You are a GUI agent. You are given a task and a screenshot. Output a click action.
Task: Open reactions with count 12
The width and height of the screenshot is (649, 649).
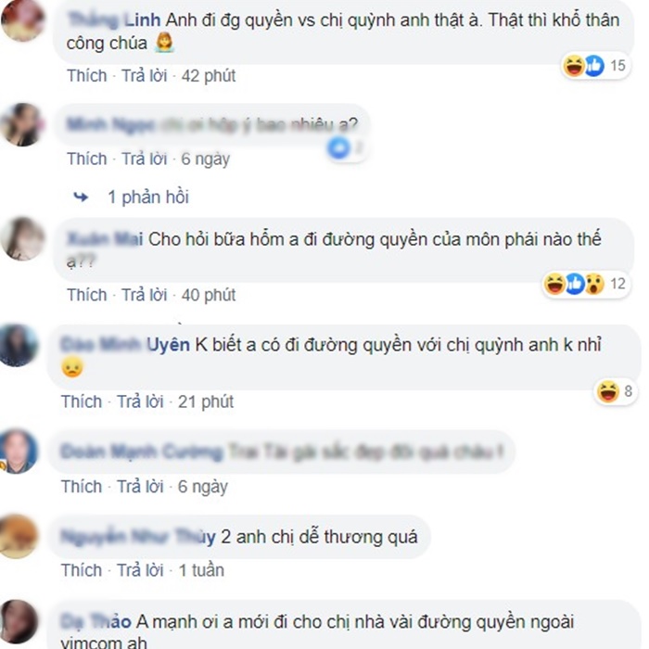click(x=586, y=284)
